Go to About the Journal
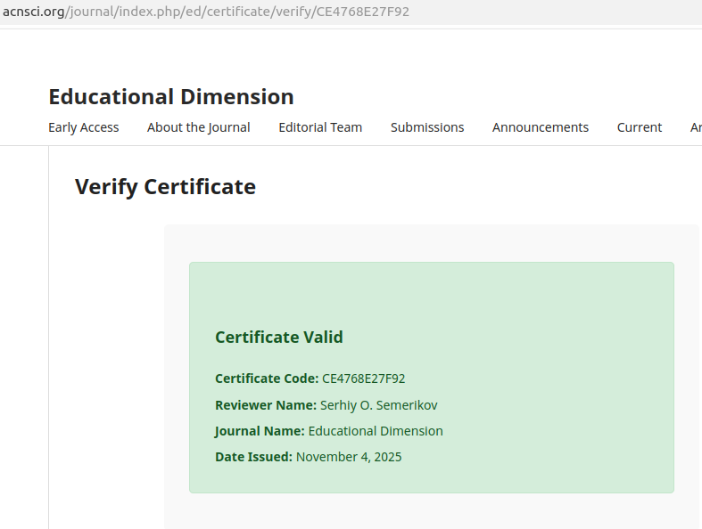The height and width of the screenshot is (529, 702). 198,127
